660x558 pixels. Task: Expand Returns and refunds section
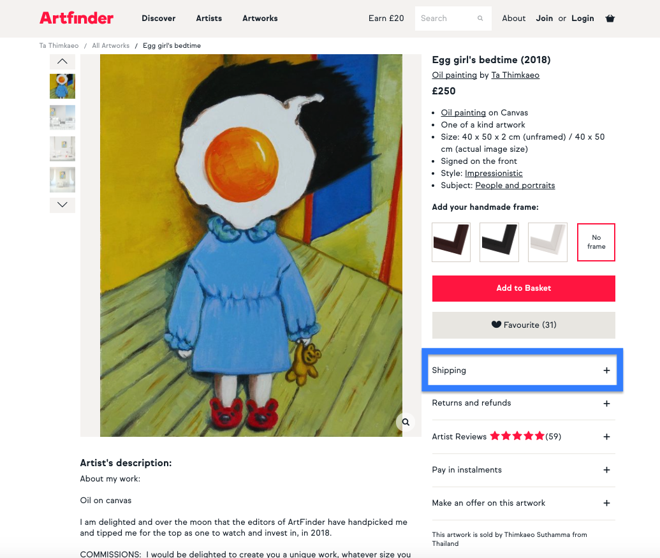[524, 403]
